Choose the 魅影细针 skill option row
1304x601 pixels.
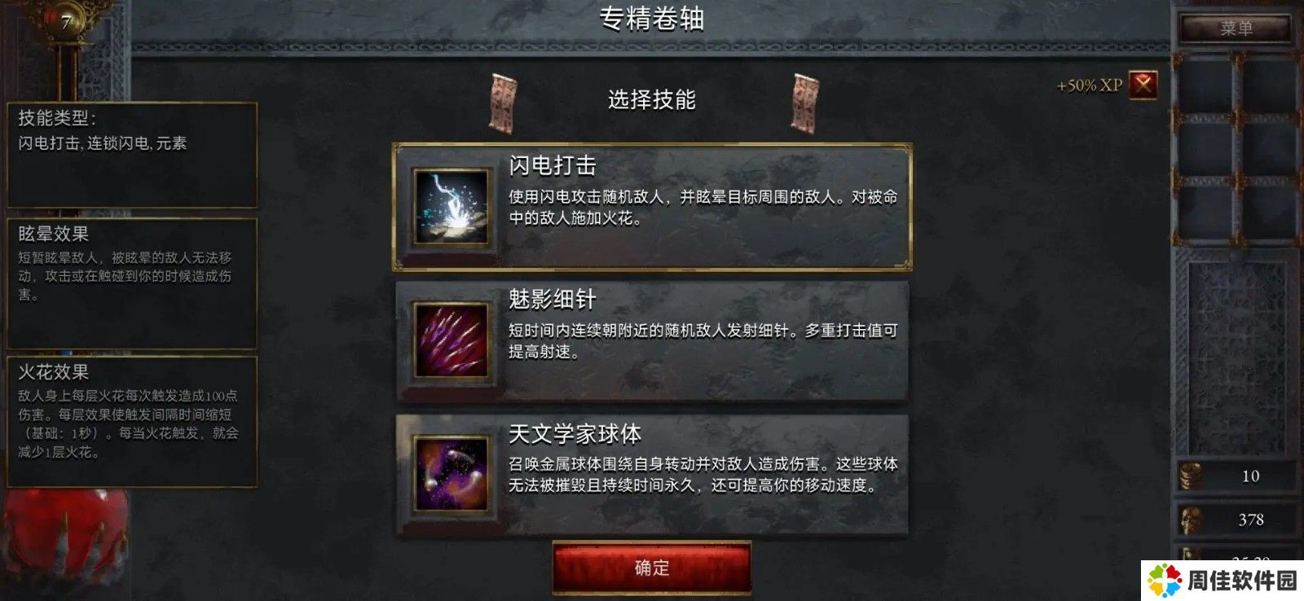pos(652,341)
